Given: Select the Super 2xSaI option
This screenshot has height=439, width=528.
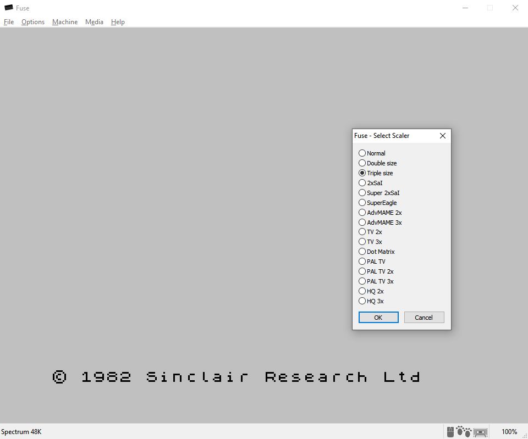Looking at the screenshot, I should (362, 192).
